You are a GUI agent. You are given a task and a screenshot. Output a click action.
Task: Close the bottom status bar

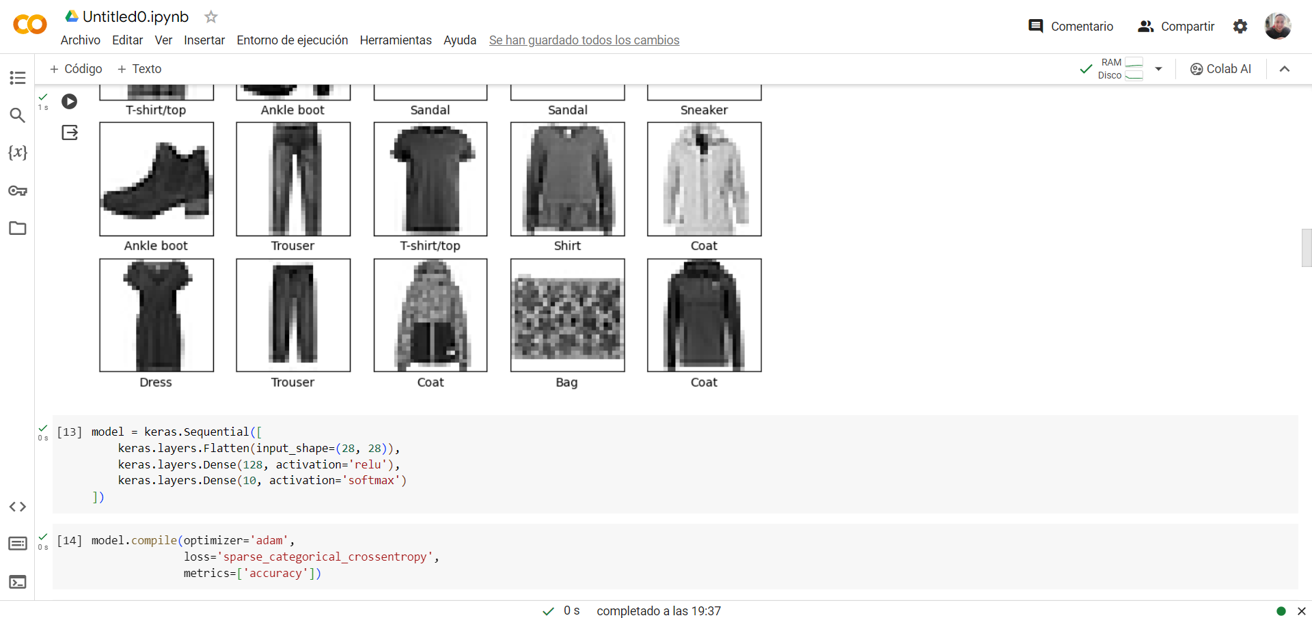pos(1302,611)
